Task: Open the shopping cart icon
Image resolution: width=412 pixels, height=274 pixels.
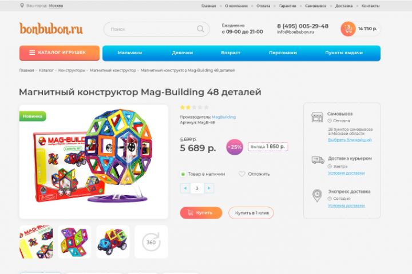Action: 348,29
